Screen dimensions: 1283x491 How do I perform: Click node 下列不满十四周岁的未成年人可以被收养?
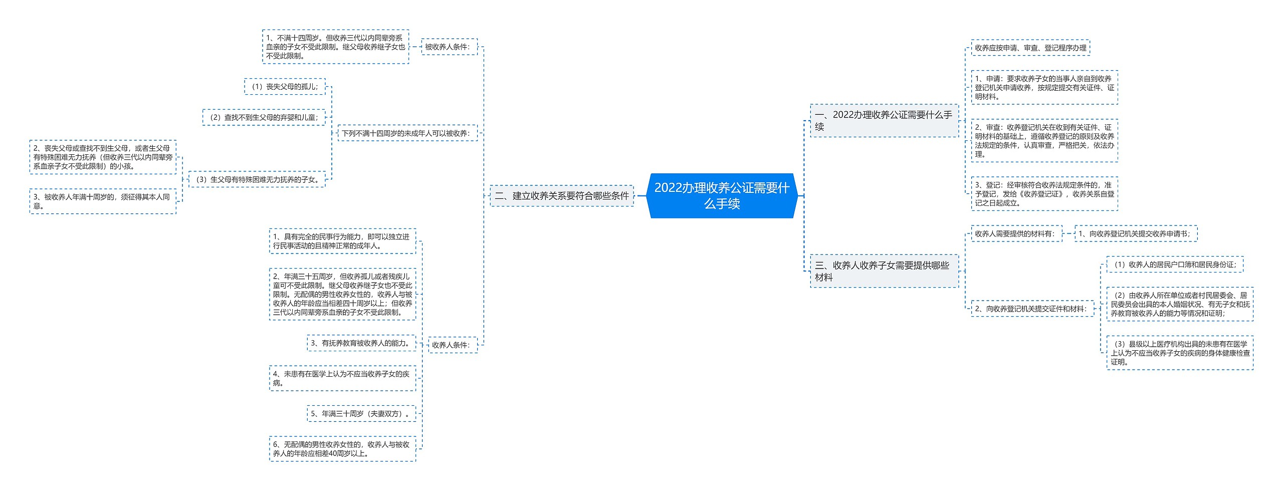coord(405,133)
